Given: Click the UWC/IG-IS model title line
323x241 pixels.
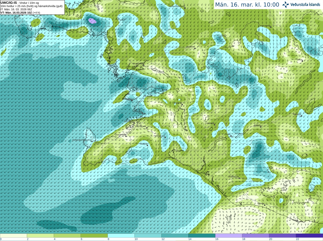Looking at the screenshot, I should click(20, 3).
